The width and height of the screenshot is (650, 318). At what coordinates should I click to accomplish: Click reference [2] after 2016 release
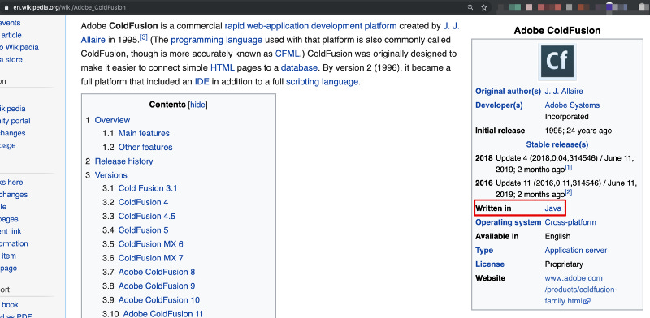pyautogui.click(x=569, y=191)
